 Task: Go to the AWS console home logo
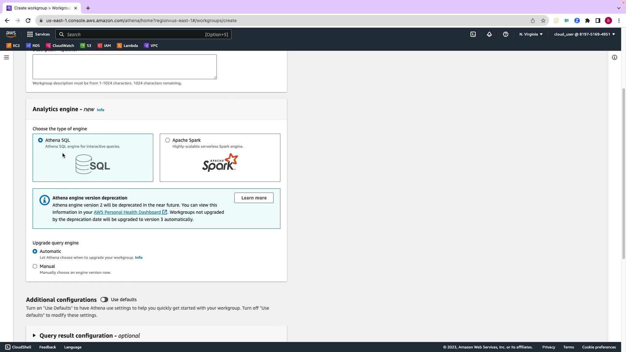(11, 34)
